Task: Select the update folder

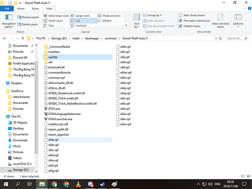Action: (78, 57)
